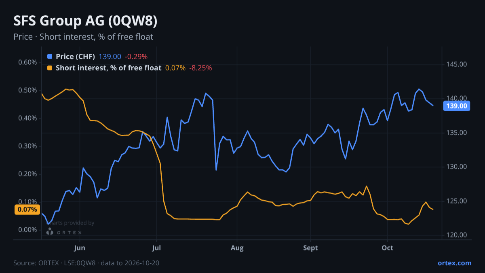Click the 125.00 right axis label
The width and height of the screenshot is (485, 273).
tap(457, 201)
